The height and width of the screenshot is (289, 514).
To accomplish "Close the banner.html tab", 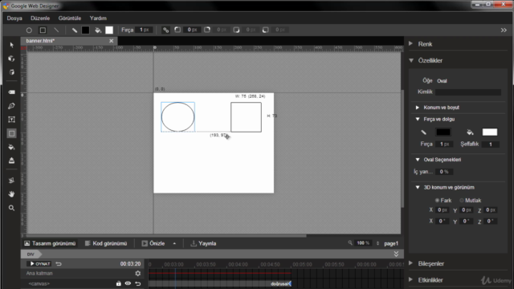I will pos(112,41).
